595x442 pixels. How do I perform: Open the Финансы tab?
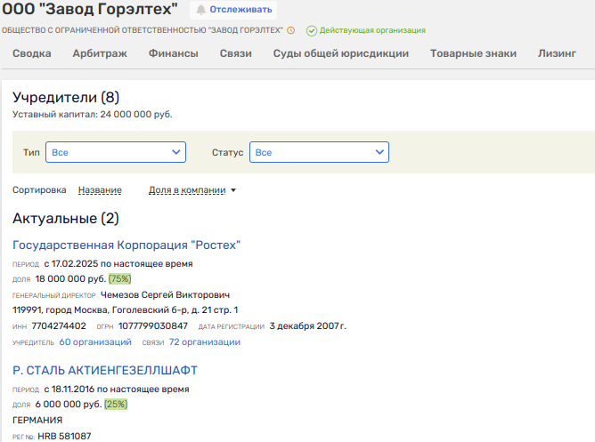click(174, 53)
